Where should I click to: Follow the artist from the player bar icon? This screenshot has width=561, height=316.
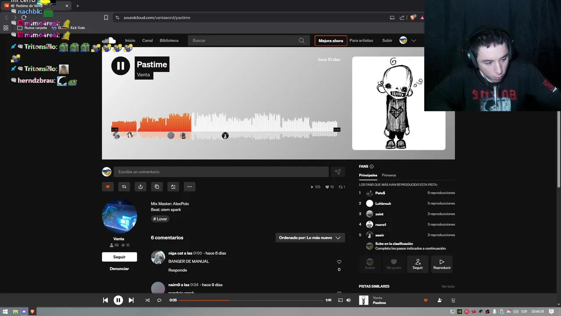click(440, 300)
